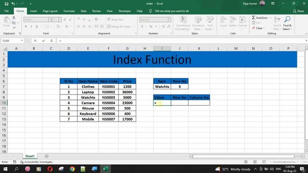Cancel the formula entry with X icon
Image resolution: width=308 pixels, height=173 pixels.
[35, 40]
